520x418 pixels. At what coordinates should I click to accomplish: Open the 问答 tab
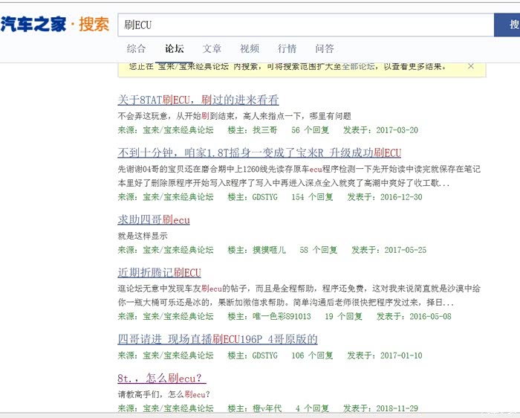325,48
